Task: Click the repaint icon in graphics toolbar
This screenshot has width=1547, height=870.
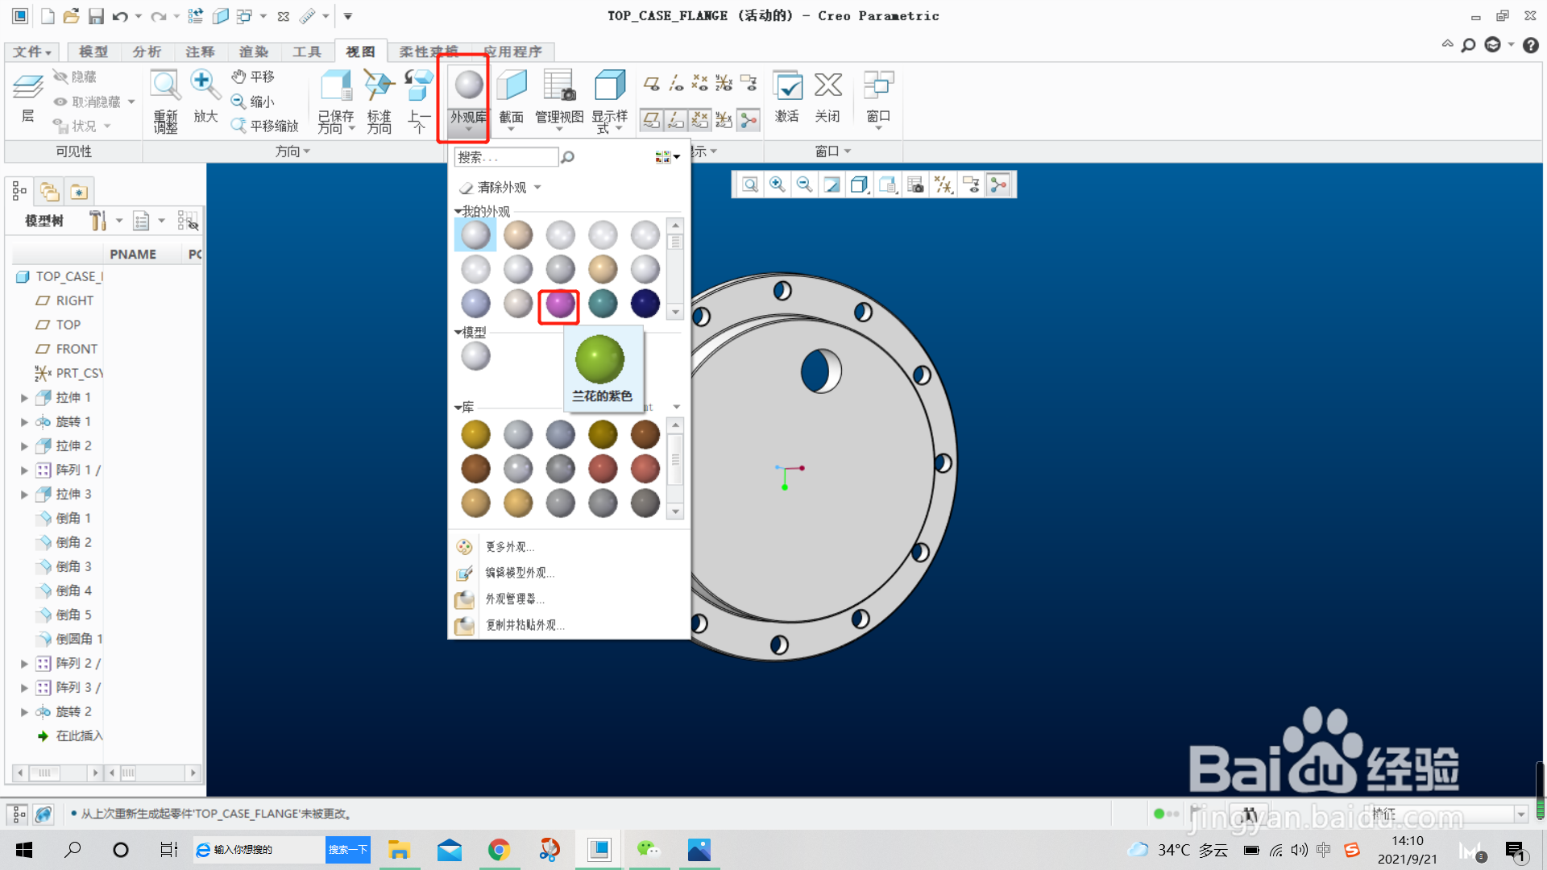Action: (832, 185)
